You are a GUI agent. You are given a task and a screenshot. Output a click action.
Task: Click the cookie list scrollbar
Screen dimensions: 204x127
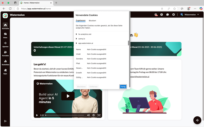(129, 43)
